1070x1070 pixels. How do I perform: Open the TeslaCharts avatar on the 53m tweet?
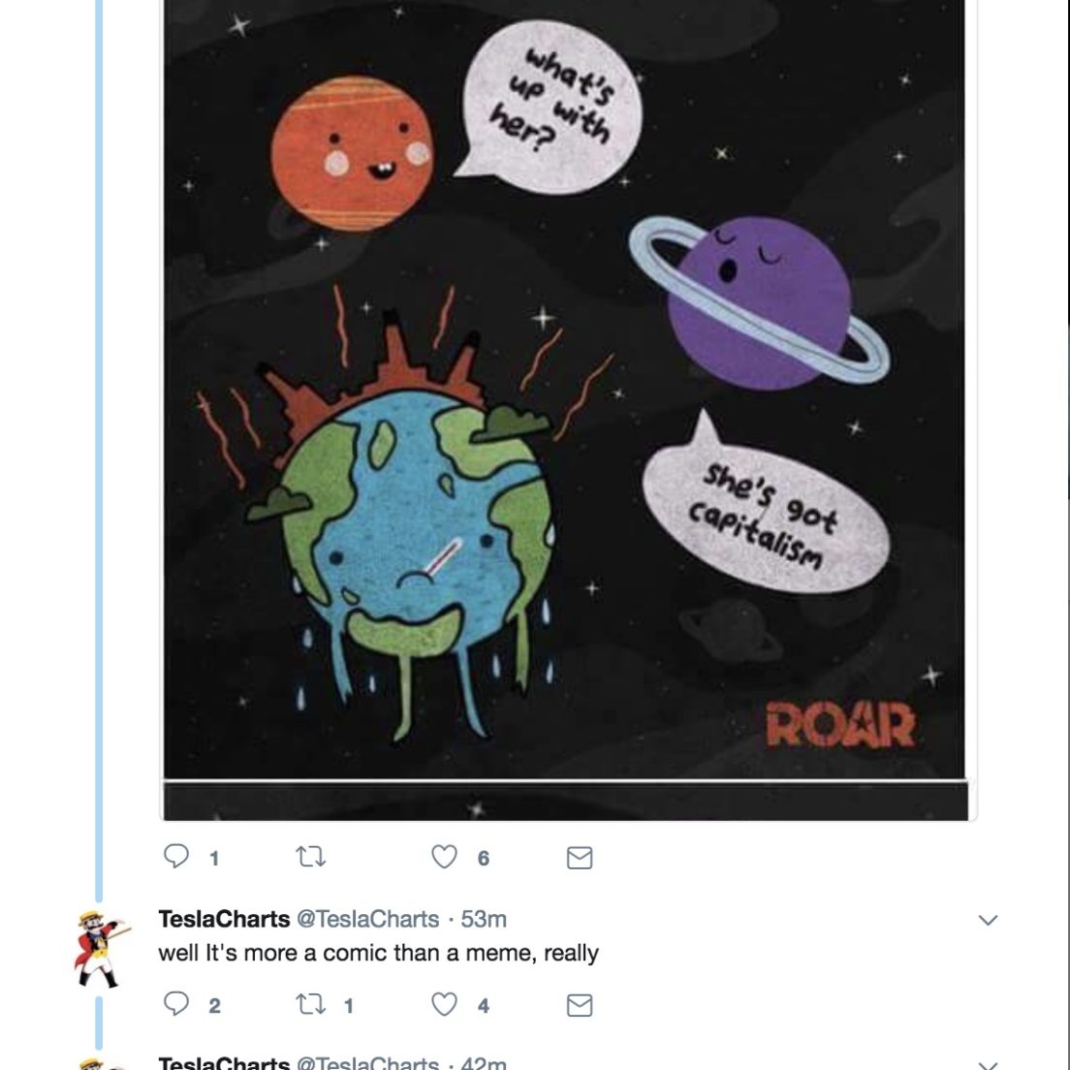[101, 949]
